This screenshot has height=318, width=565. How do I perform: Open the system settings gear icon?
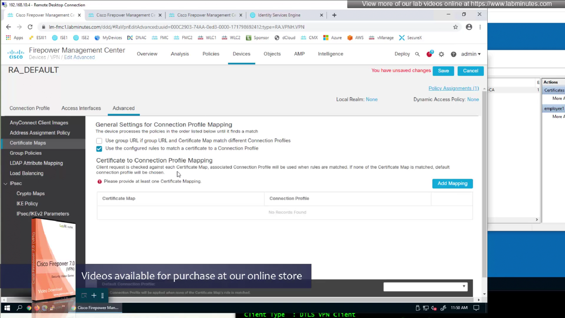[441, 54]
